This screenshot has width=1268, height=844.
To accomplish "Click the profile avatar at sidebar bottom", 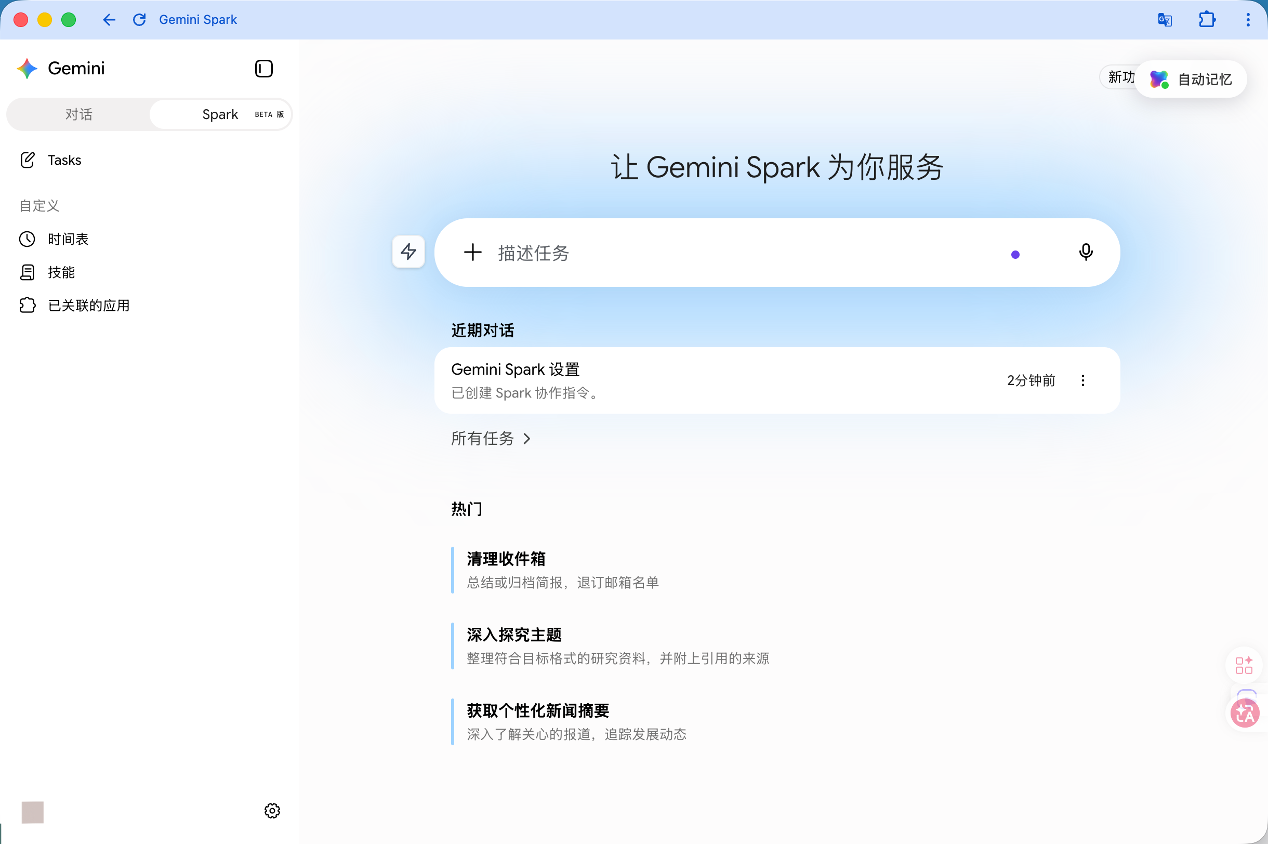I will pos(33,812).
